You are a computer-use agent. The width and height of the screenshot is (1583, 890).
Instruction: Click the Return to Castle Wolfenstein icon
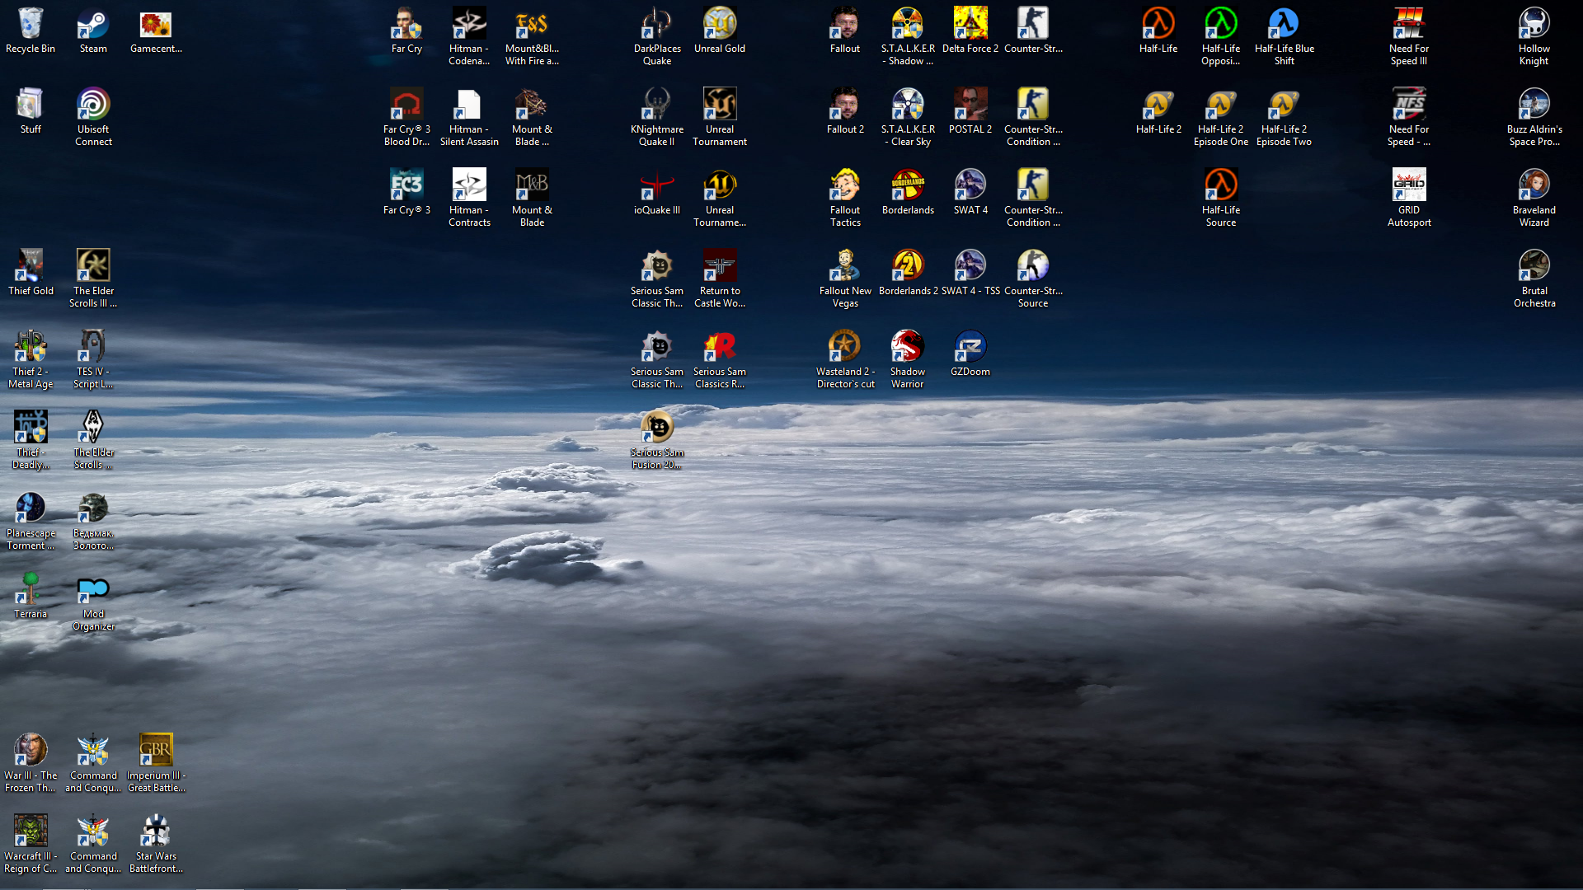click(720, 266)
